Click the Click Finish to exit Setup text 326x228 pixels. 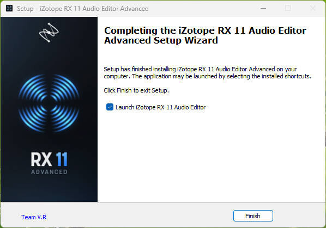coord(136,90)
